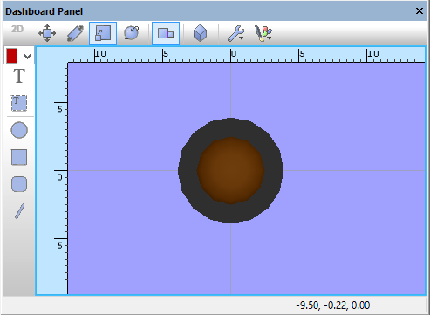Toggle the scale object tool

pyautogui.click(x=103, y=33)
